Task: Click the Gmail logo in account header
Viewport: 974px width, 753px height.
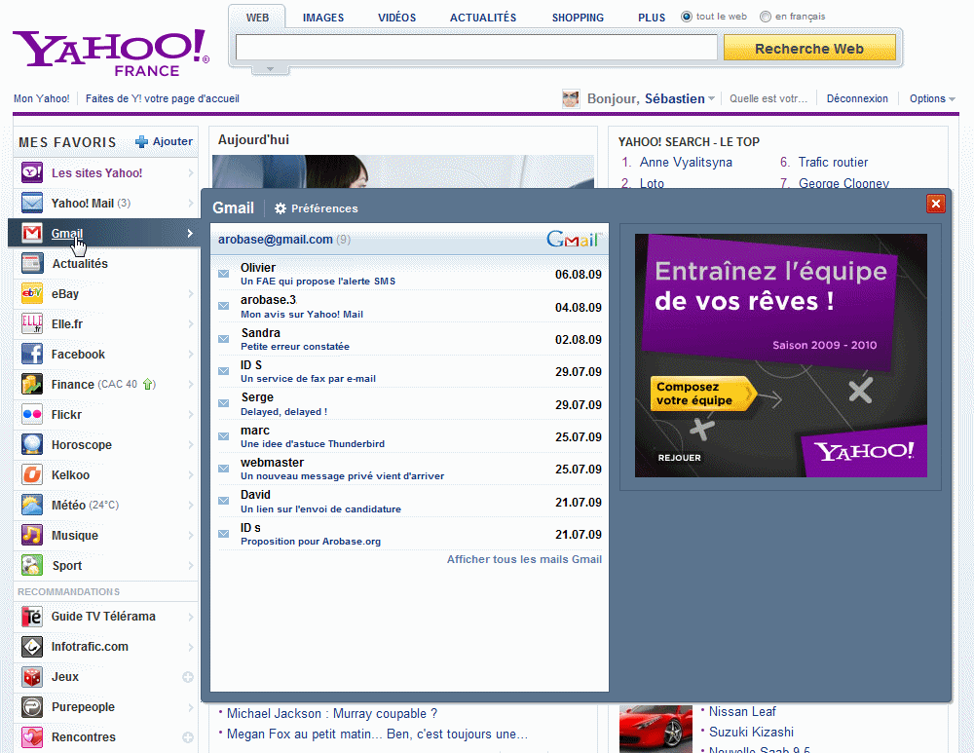Action: tap(575, 240)
